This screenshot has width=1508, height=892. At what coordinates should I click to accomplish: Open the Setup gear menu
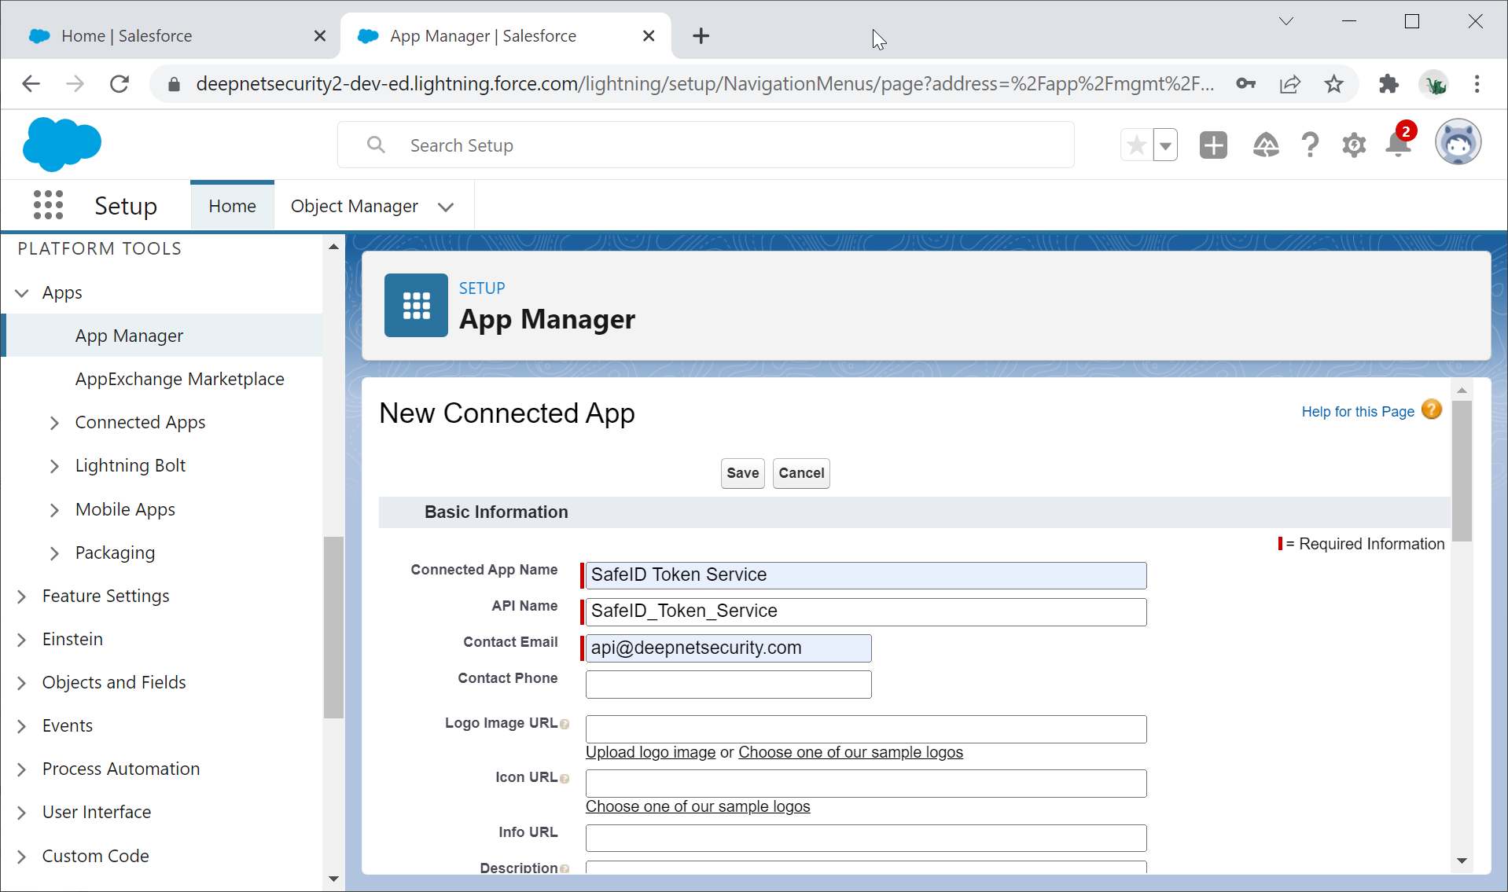1353,145
